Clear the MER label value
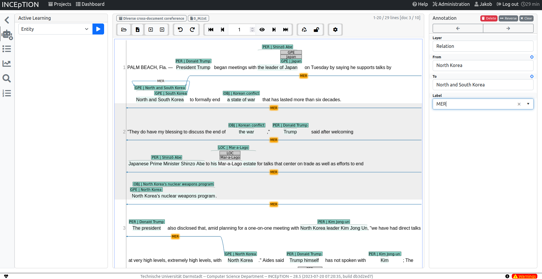 point(519,104)
